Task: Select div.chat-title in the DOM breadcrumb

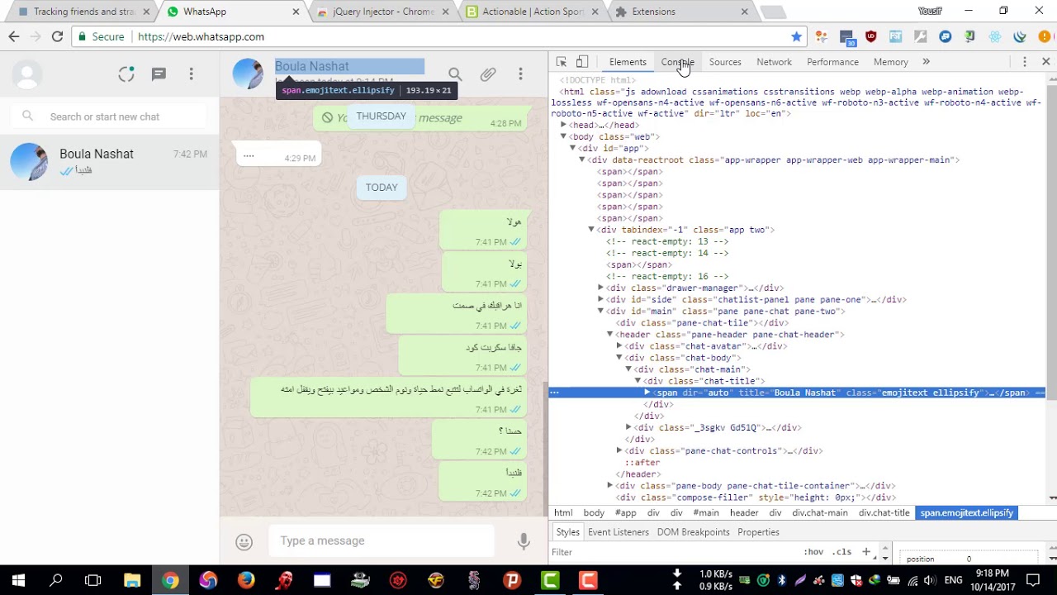Action: [884, 513]
